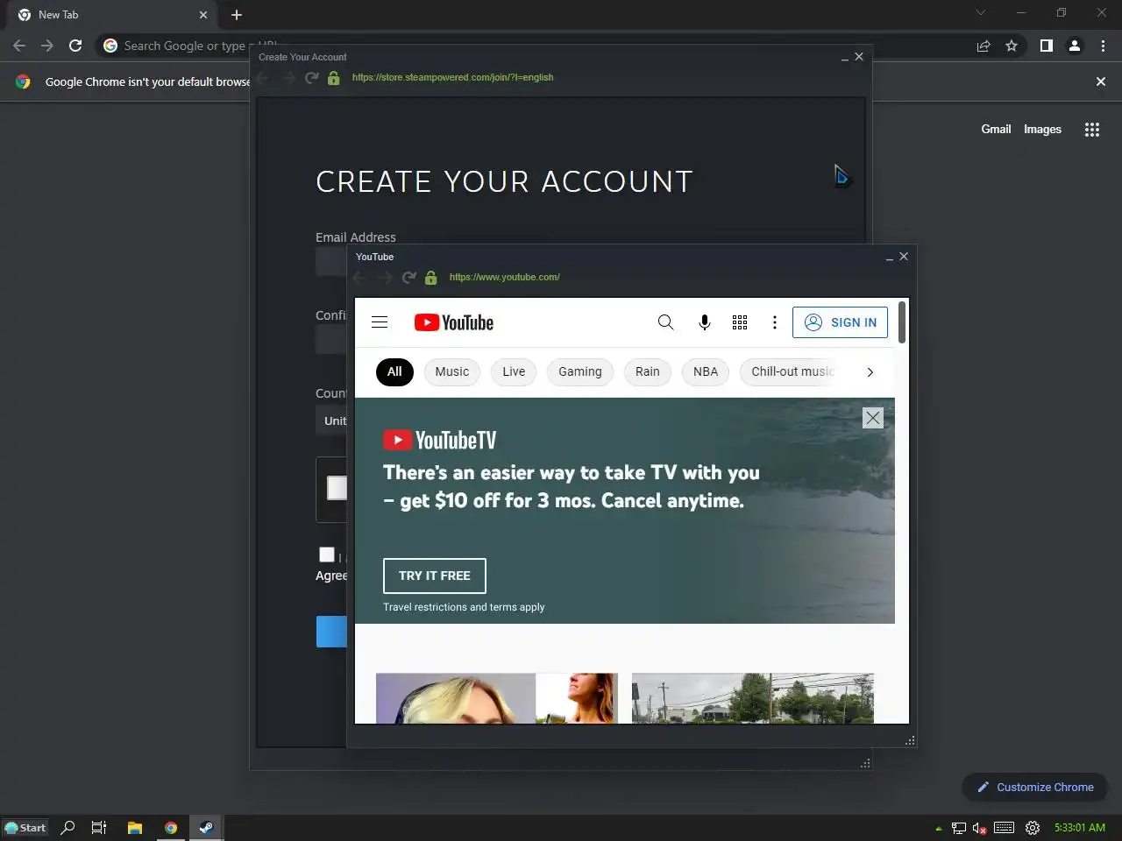Viewport: 1122px width, 841px height.
Task: Open Chrome three-dot menu
Action: [x=1103, y=46]
